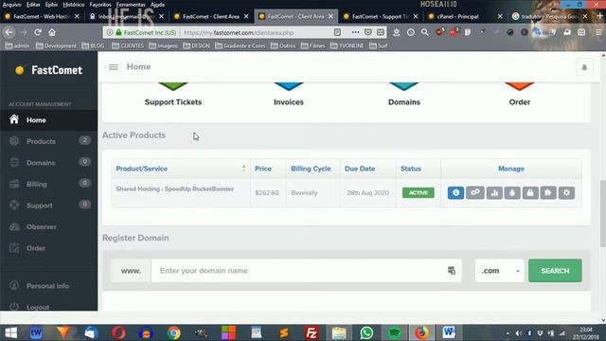This screenshot has width=606, height=341.
Task: Open the gear settings icon in Manage column
Action: point(566,192)
